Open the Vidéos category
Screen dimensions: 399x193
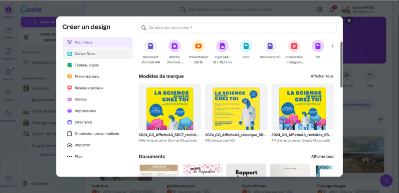[97, 99]
